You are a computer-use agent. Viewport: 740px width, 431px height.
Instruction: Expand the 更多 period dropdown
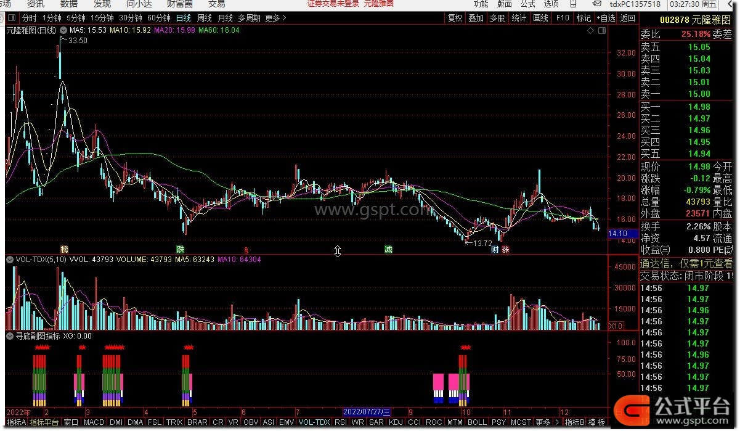(x=275, y=18)
